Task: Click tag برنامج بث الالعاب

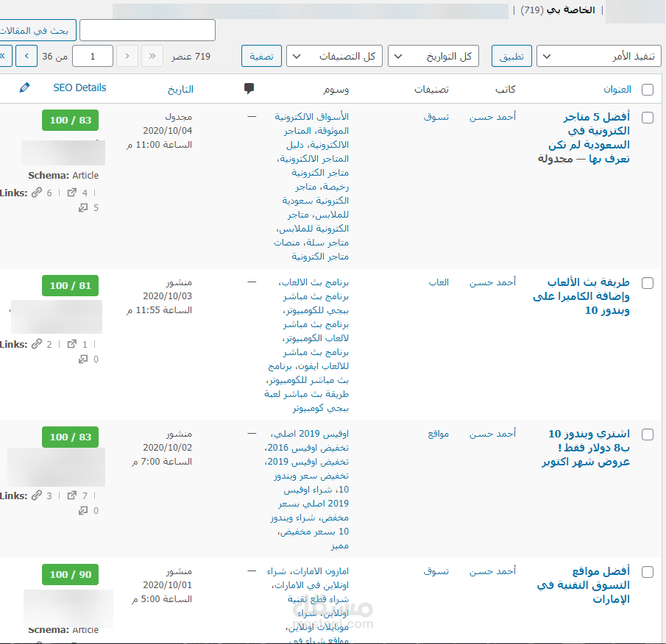Action: pos(316,282)
